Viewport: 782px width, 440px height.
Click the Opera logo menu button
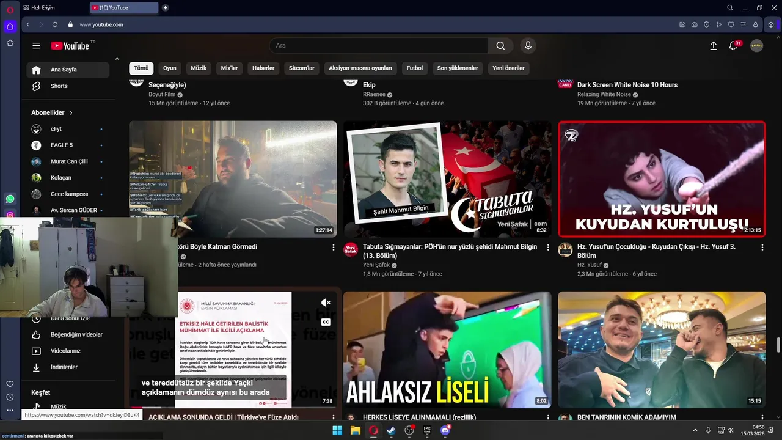[x=10, y=9]
